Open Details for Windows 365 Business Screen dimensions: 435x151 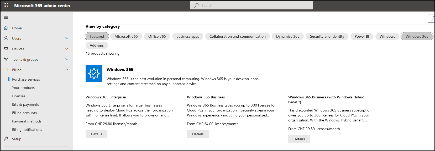click(198, 134)
